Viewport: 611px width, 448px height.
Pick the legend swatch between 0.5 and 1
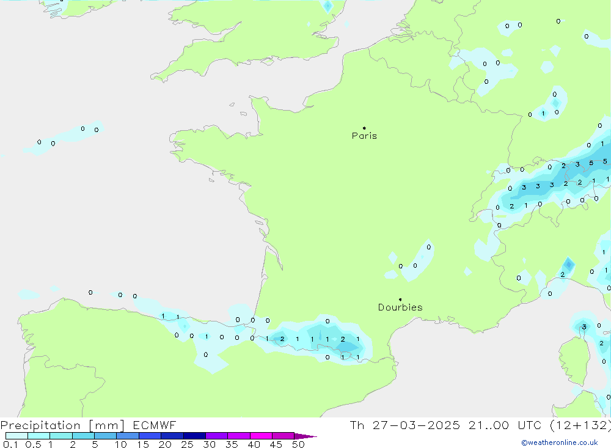tap(39, 436)
